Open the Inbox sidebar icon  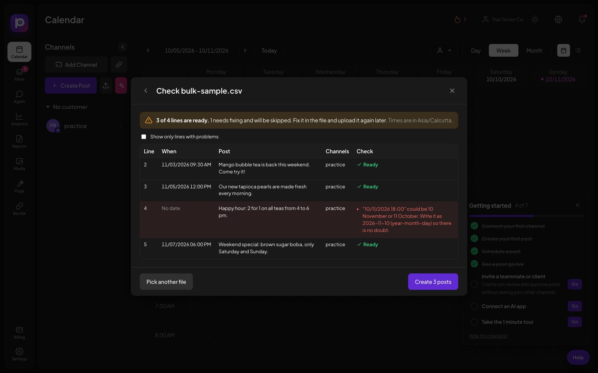coord(19,74)
